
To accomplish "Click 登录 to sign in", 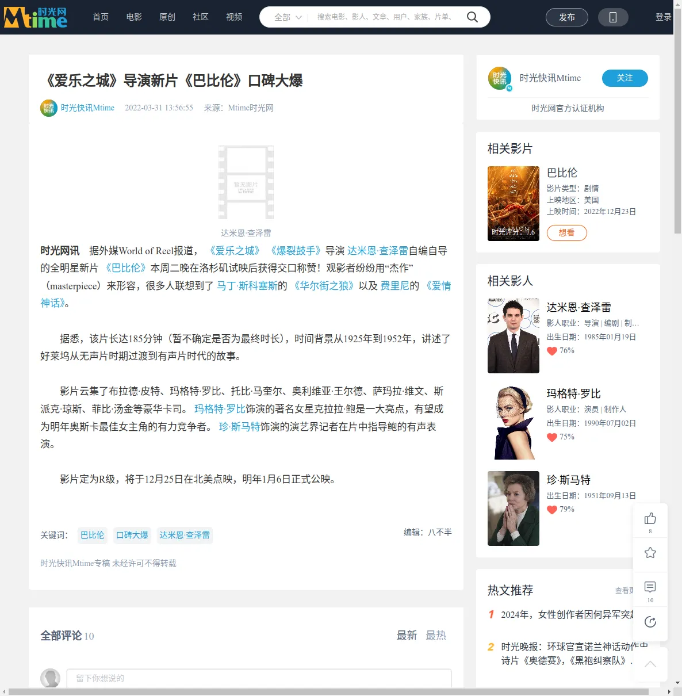I will (664, 17).
